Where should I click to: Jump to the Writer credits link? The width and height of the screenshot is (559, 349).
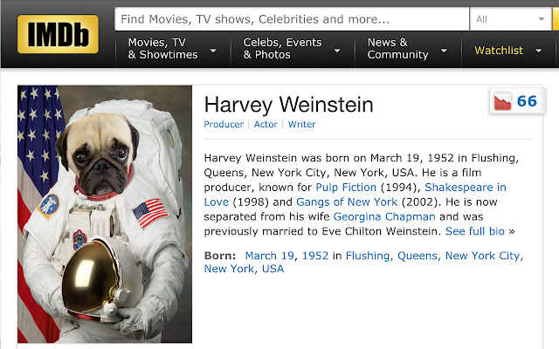[x=301, y=125]
